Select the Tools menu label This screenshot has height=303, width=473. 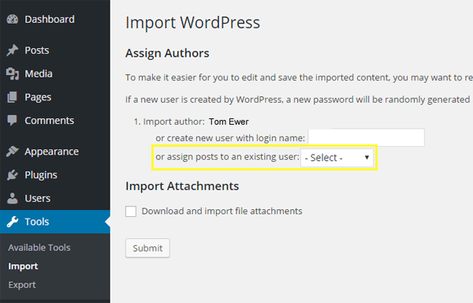pos(37,222)
